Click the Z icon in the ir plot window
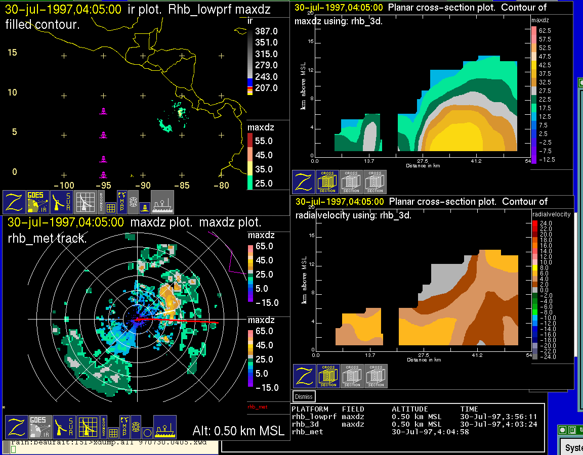 [x=15, y=202]
